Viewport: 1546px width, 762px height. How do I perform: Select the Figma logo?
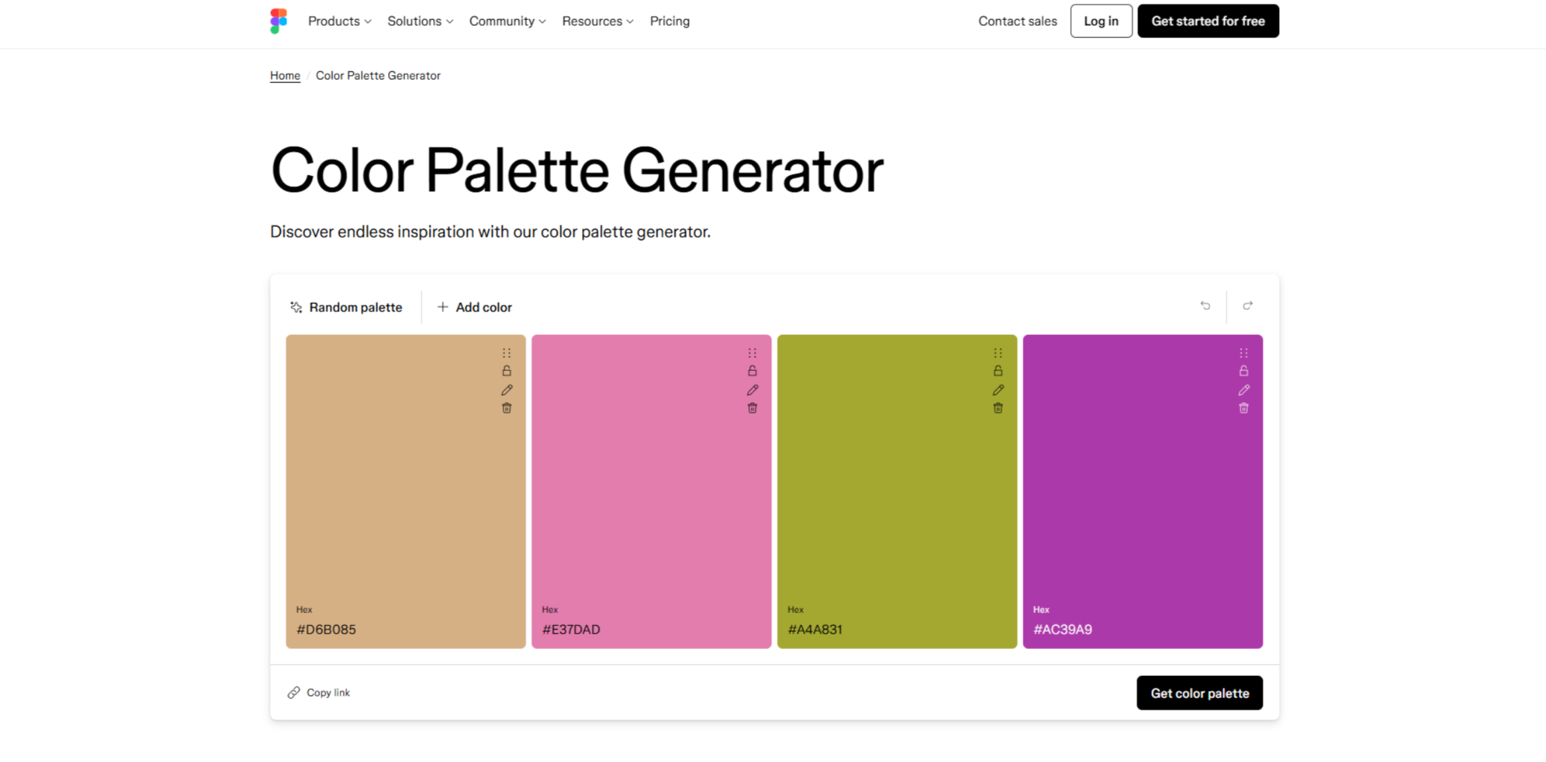[x=278, y=21]
